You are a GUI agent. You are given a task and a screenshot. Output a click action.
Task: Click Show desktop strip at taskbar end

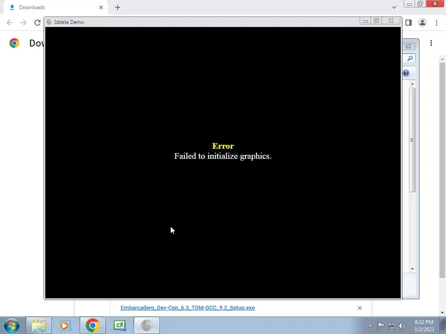443,325
